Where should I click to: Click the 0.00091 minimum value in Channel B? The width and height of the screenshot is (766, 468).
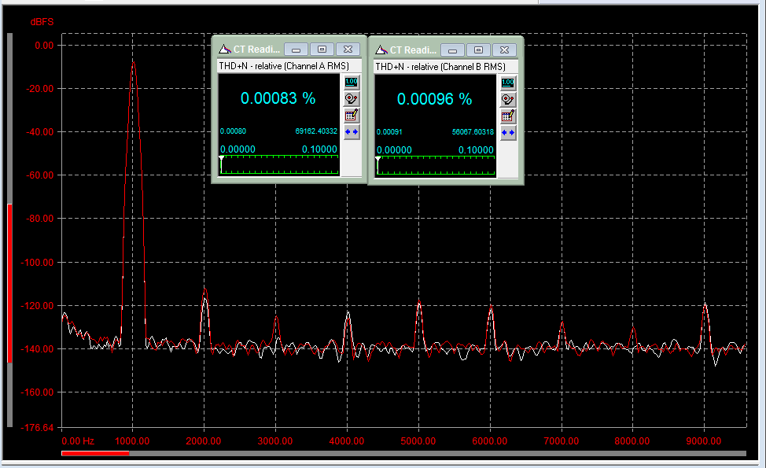pos(389,132)
